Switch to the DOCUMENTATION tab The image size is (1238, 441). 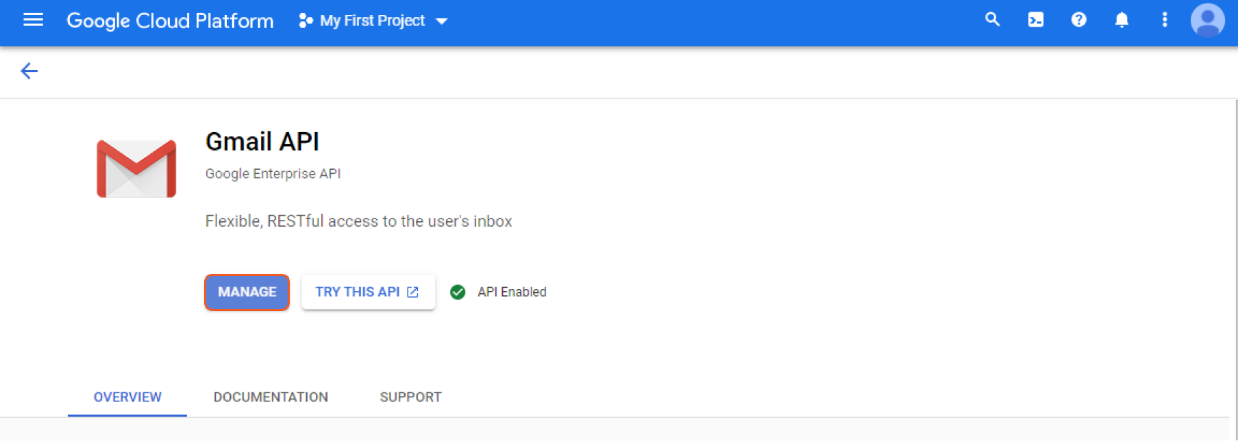coord(271,397)
